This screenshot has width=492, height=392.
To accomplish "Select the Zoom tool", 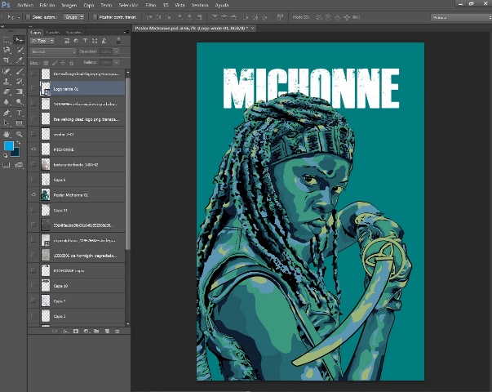I will click(x=20, y=134).
